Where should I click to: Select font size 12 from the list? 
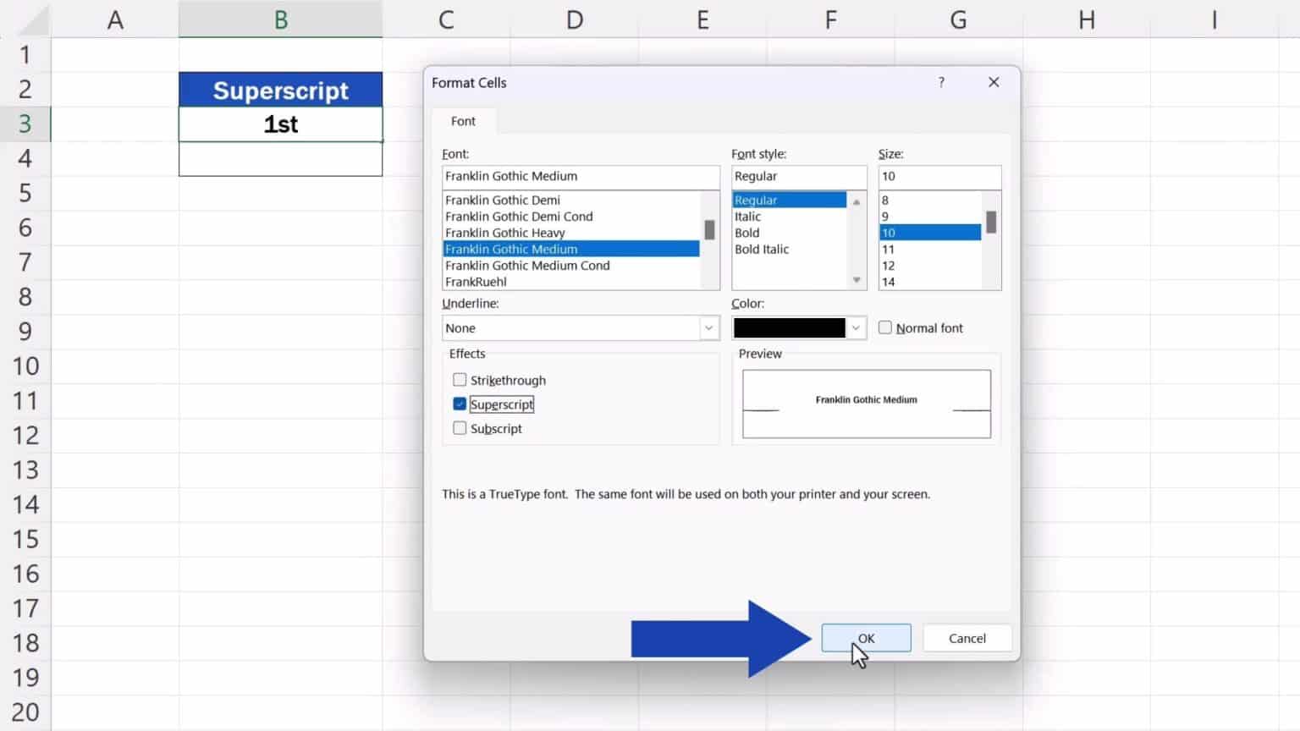pyautogui.click(x=889, y=265)
